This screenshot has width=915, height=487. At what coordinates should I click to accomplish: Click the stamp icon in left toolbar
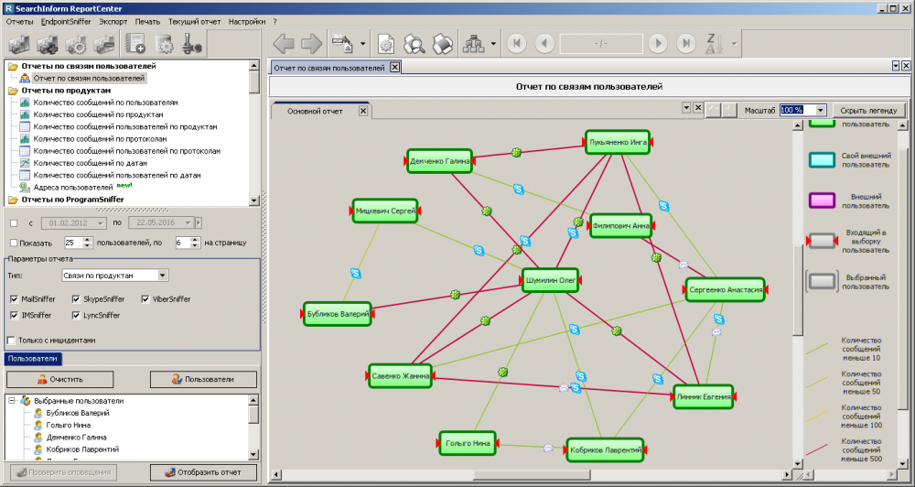click(192, 45)
